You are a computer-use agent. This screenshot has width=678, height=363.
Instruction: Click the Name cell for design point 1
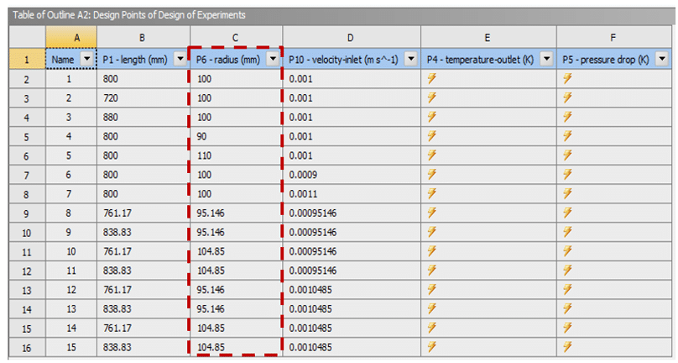[71, 79]
